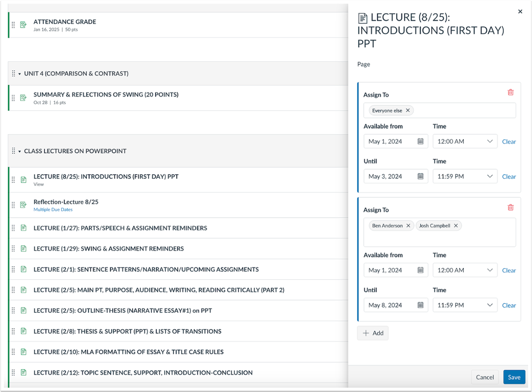Image resolution: width=532 pixels, height=392 pixels.
Task: Open LECTURE (2/5): OUTLINE-THESIS page
Action: (122, 311)
